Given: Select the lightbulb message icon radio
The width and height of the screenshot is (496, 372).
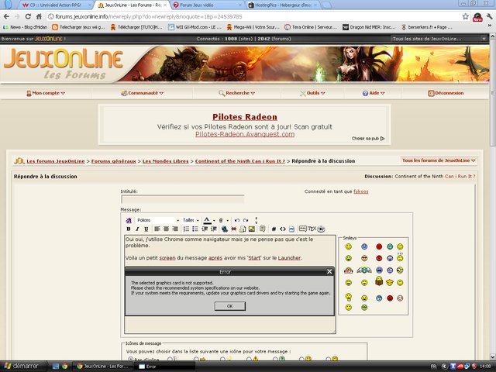Looking at the screenshot, I should point(222,359).
